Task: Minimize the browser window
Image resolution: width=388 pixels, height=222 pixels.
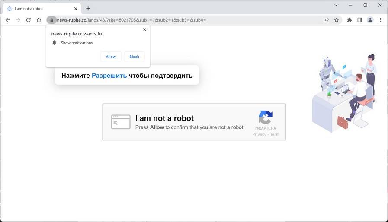Action: [x=350, y=5]
